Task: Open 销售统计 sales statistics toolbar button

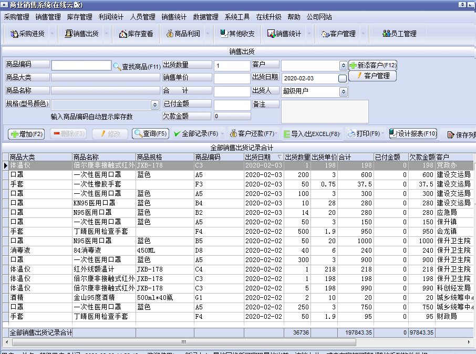Action: tap(284, 34)
